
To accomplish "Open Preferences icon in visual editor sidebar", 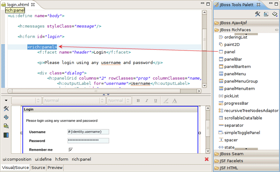I will pos(6,109).
